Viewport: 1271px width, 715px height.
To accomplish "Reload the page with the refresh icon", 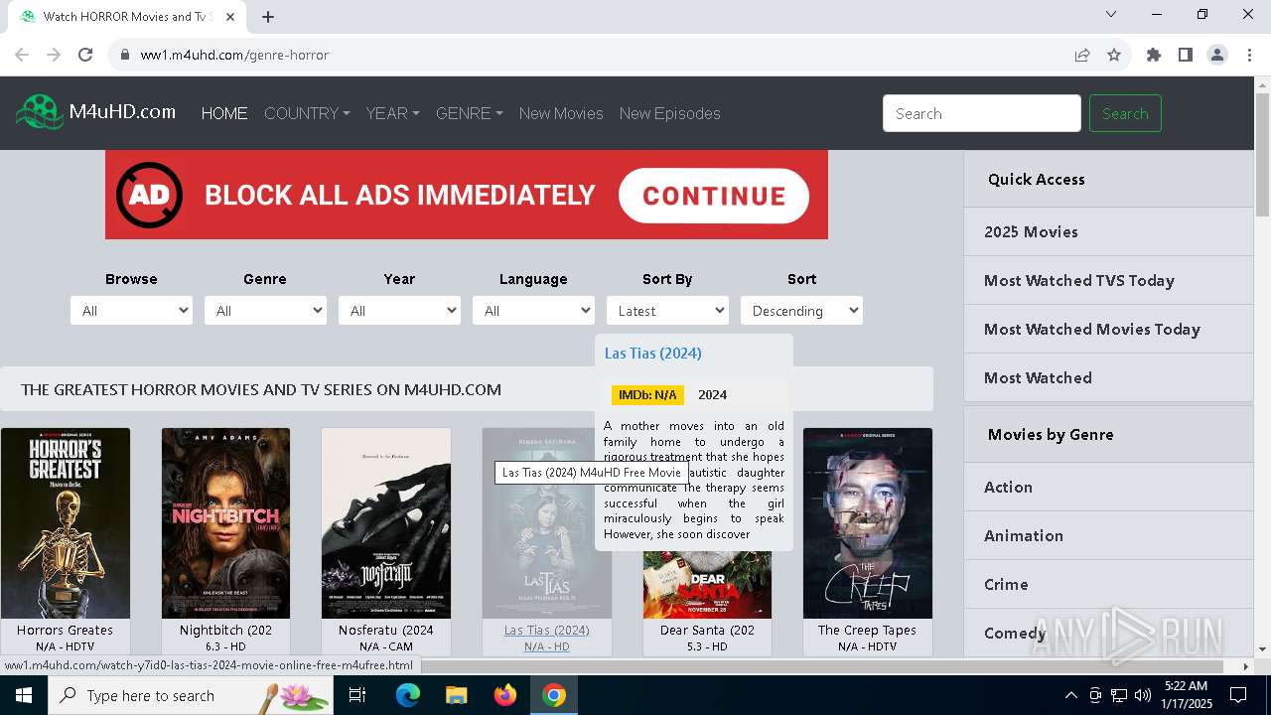I will [x=85, y=55].
